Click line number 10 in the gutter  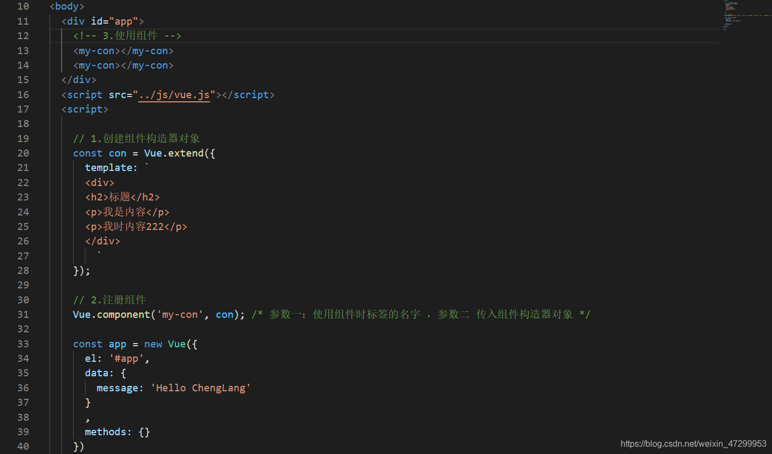[23, 6]
